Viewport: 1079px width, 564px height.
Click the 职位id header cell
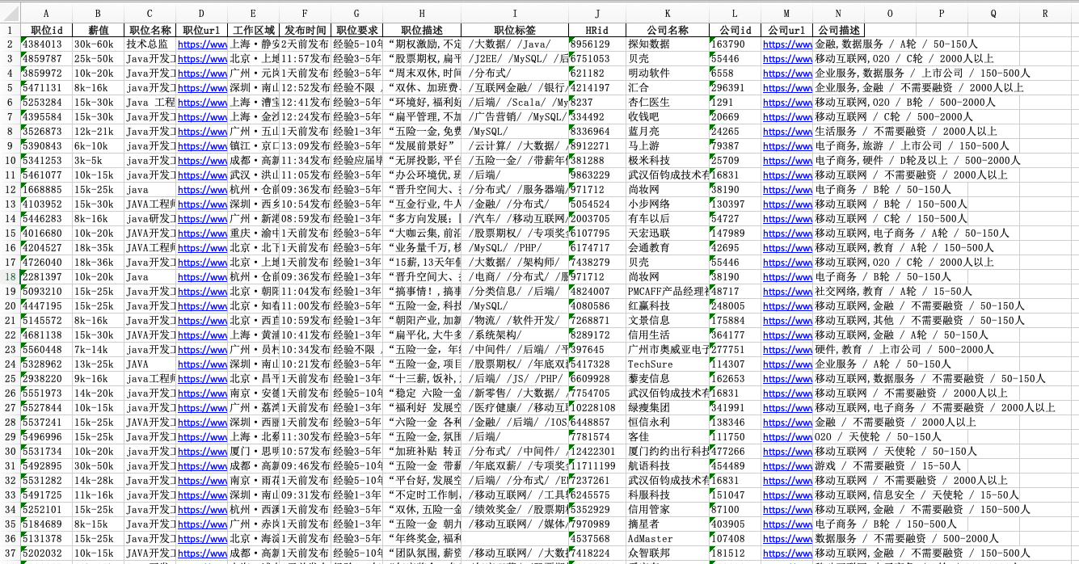click(46, 30)
